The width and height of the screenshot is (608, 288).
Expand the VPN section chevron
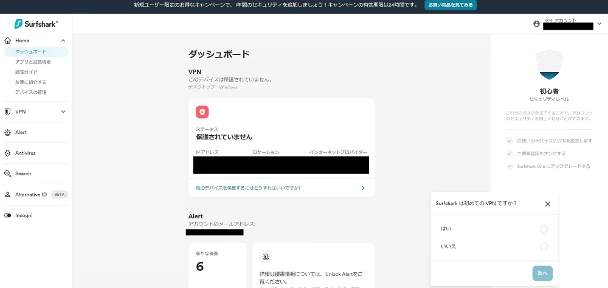coord(63,112)
